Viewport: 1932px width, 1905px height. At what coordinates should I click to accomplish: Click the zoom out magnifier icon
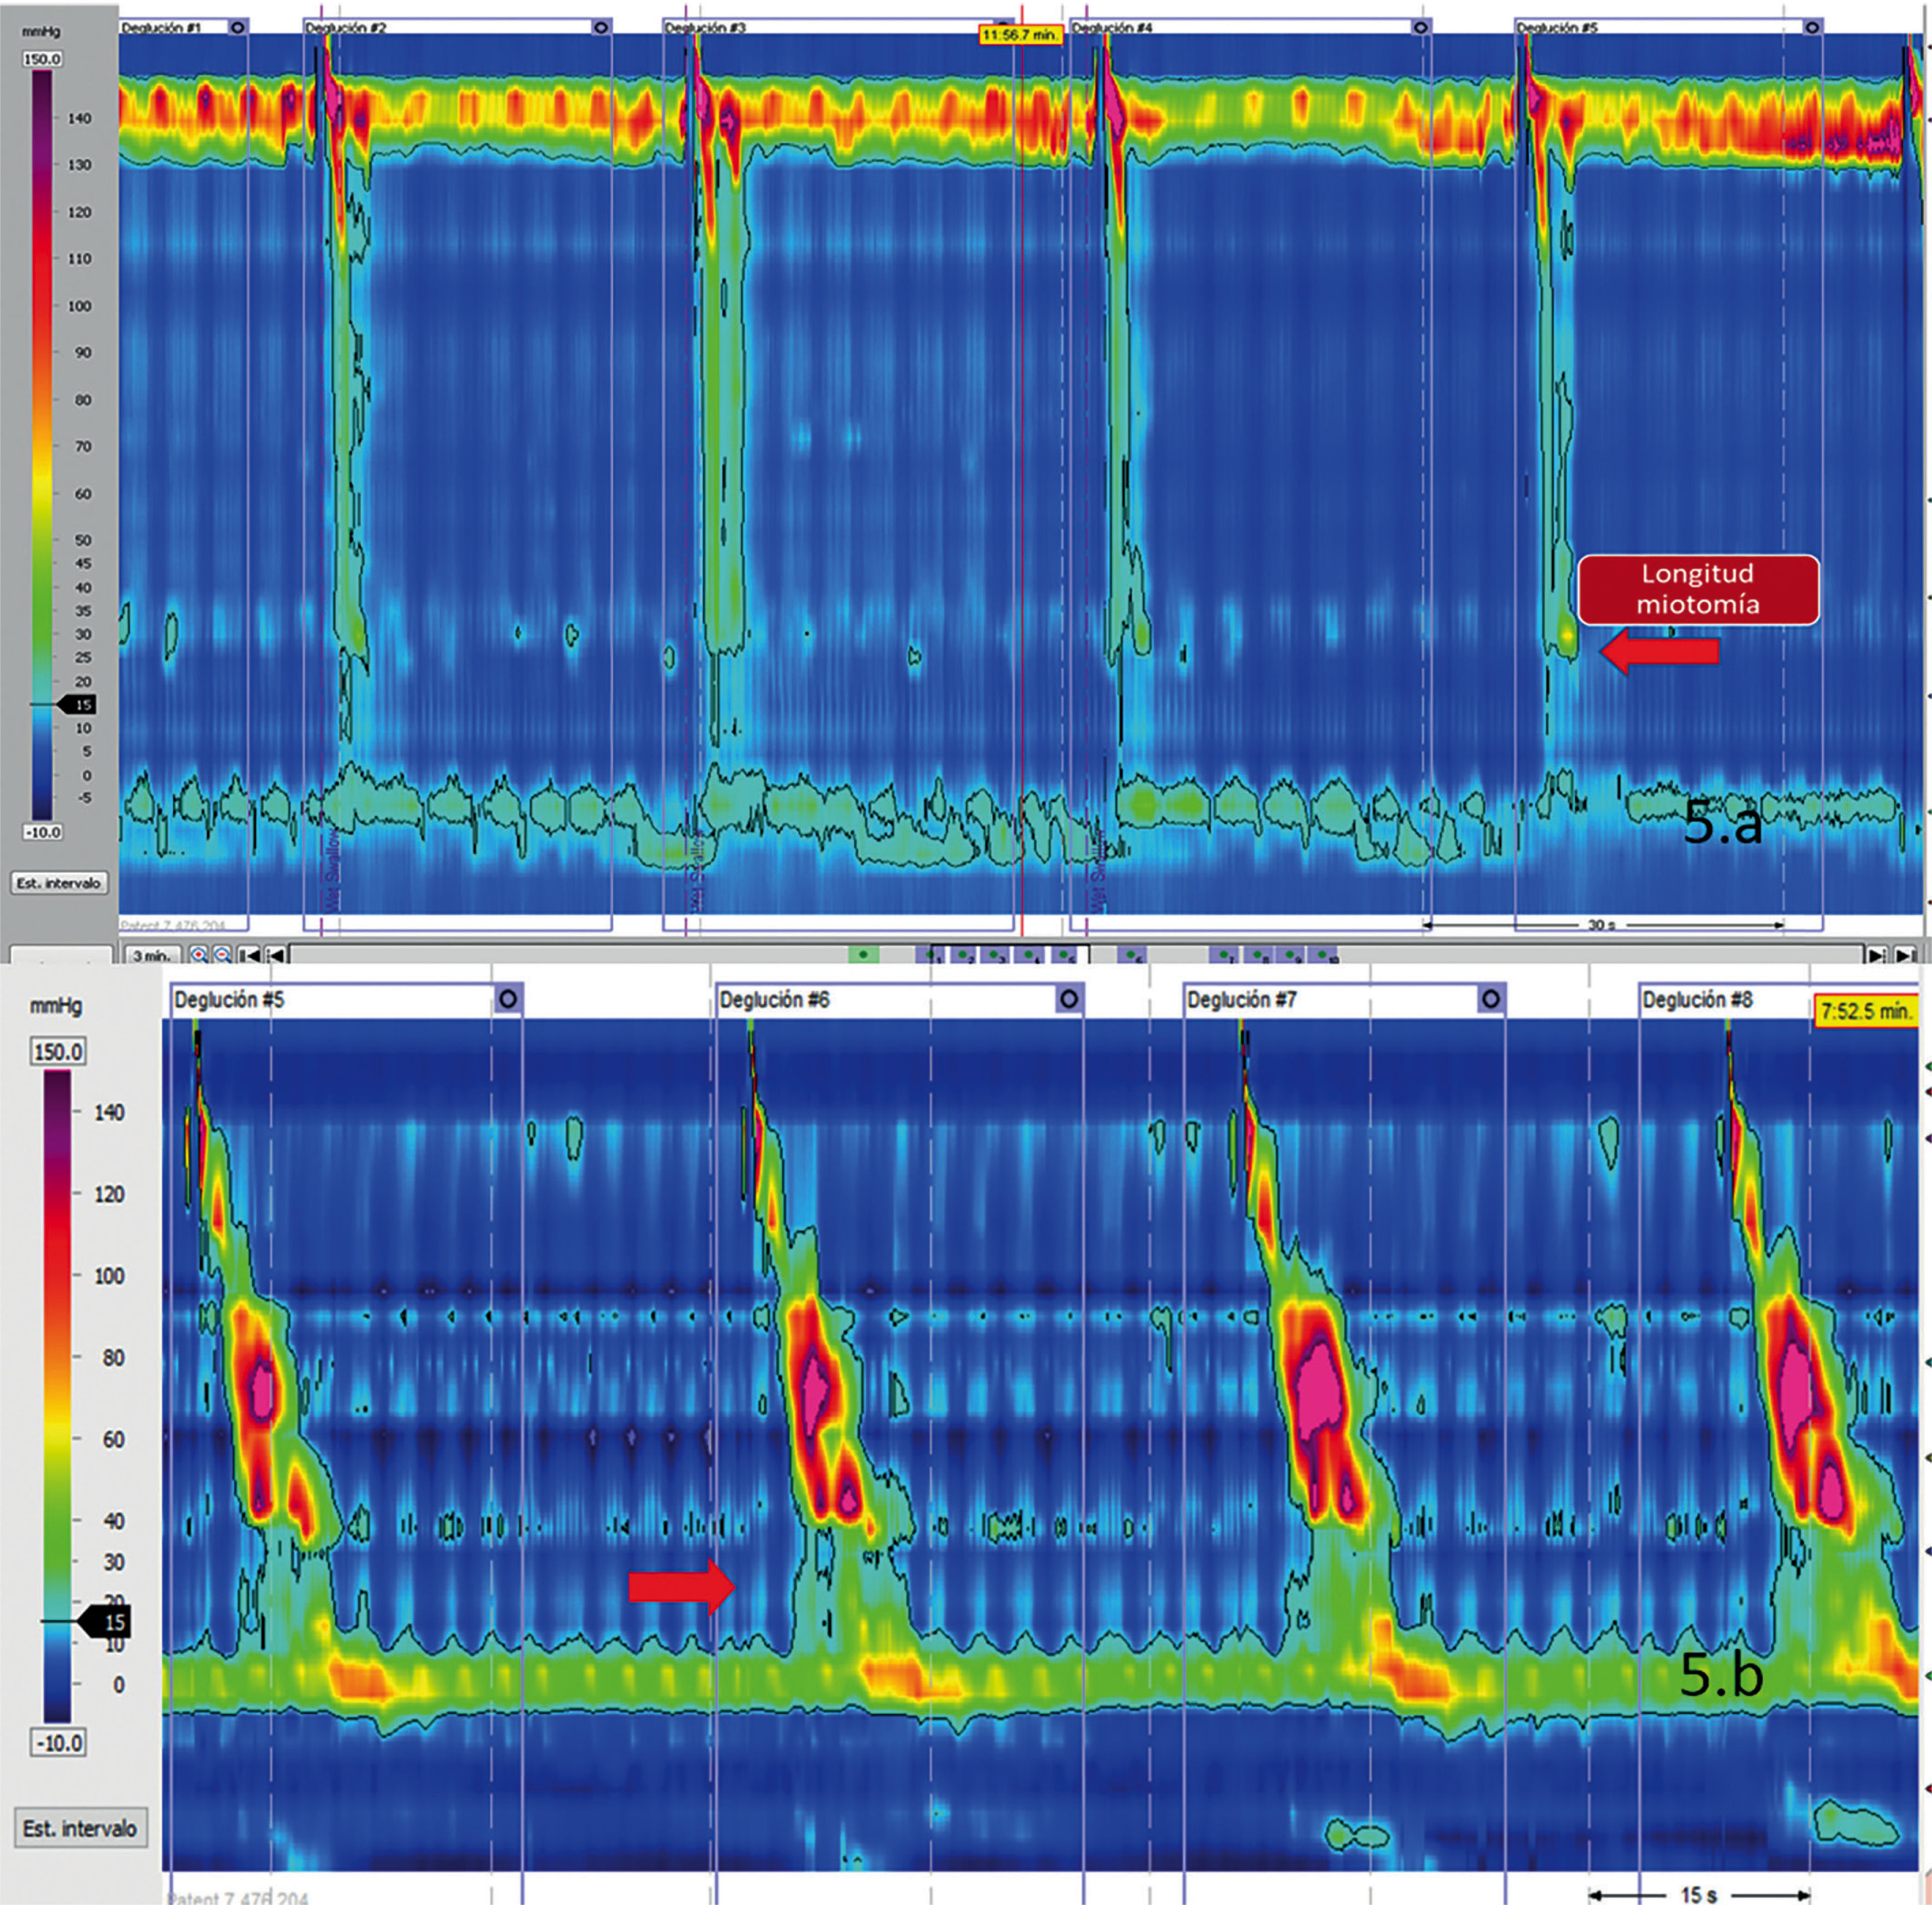click(x=222, y=955)
